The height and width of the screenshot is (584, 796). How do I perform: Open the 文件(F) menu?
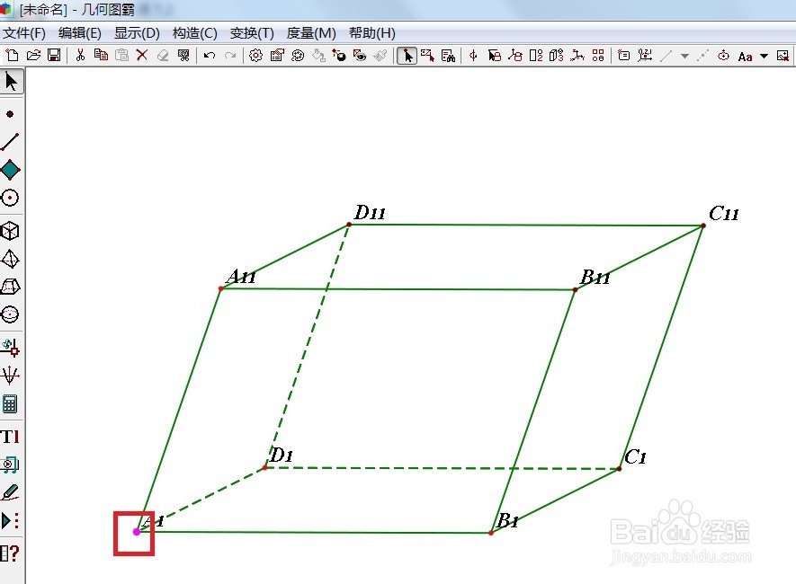24,33
